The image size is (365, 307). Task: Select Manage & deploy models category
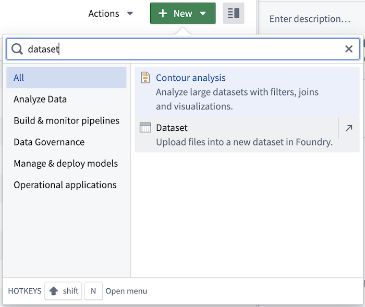coord(66,163)
